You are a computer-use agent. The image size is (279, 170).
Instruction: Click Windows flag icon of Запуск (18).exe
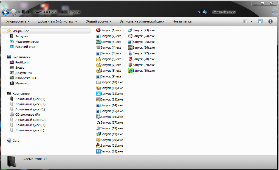pyautogui.click(x=98, y=128)
